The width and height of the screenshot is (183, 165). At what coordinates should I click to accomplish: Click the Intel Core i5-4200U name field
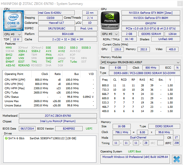(x=49, y=13)
